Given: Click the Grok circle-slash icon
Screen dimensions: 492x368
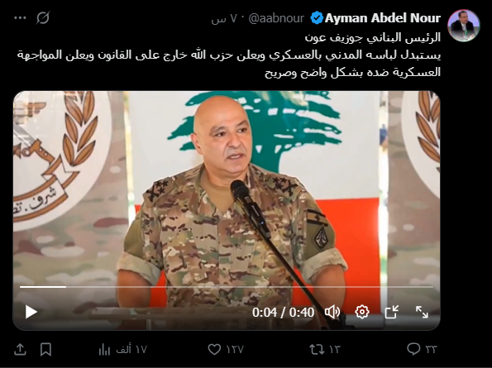Looking at the screenshot, I should [x=43, y=18].
